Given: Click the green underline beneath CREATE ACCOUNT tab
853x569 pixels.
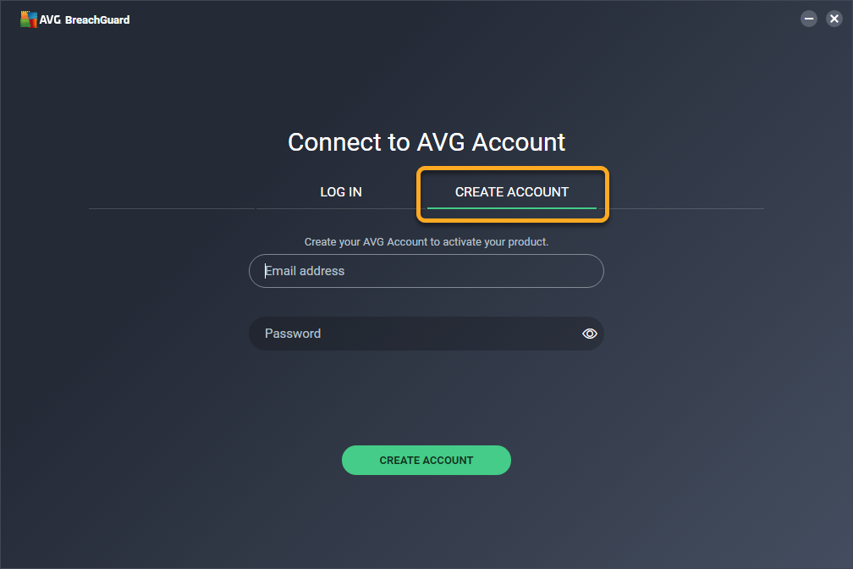Looking at the screenshot, I should click(512, 208).
